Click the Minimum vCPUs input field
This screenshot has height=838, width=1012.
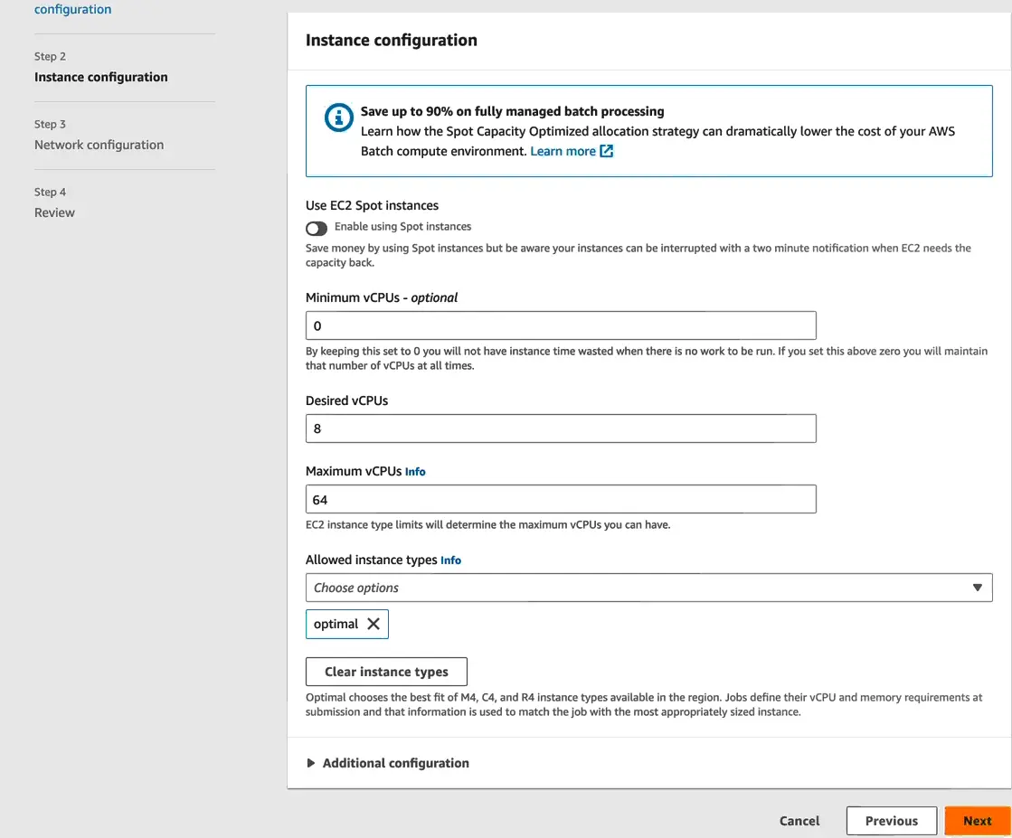click(561, 325)
